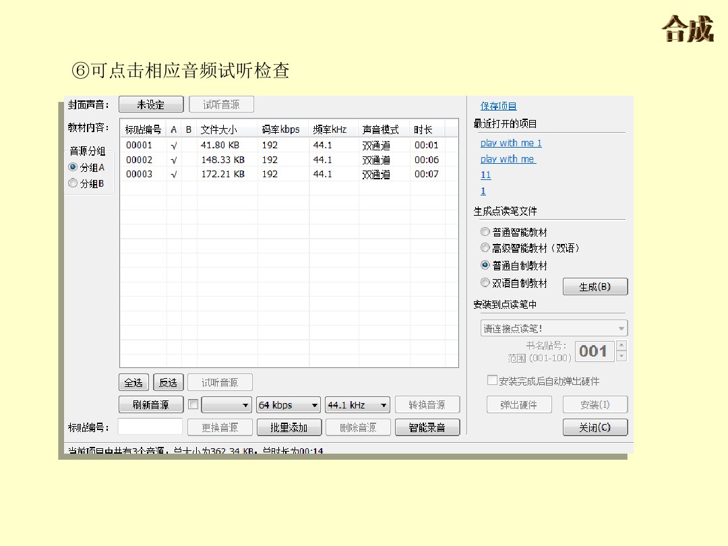Image resolution: width=728 pixels, height=546 pixels.
Task: Open the 44.1 kHz frequency dropdown
Action: (357, 405)
